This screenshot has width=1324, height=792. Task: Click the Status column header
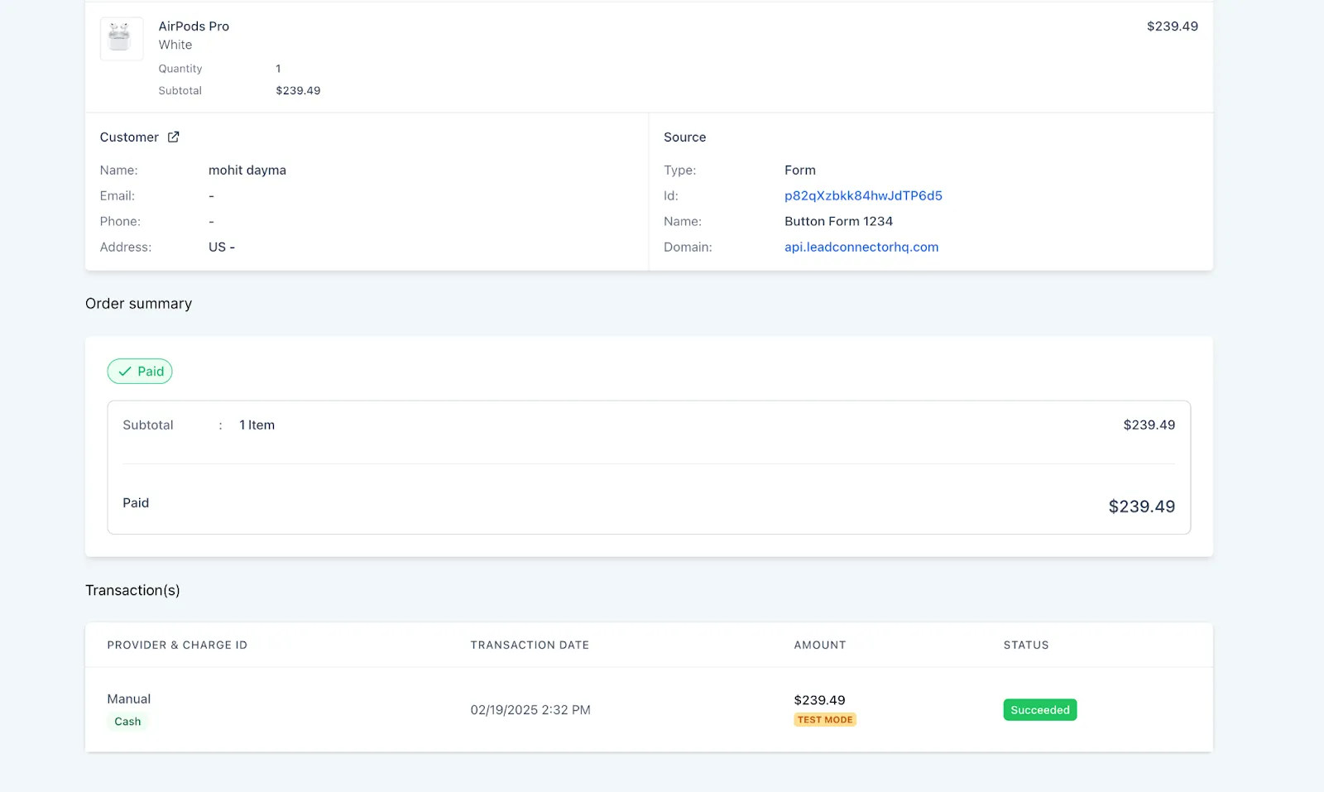(x=1026, y=646)
